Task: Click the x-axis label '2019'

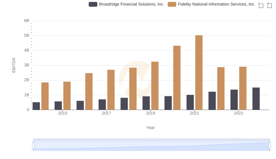Action: [x=150, y=113]
